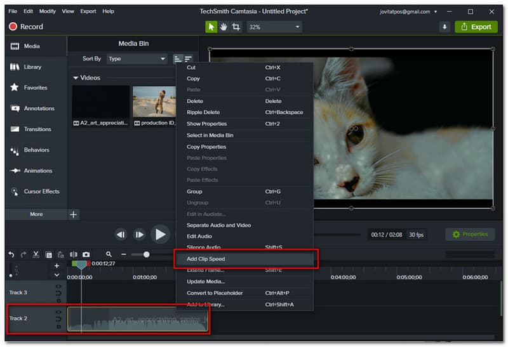Toggle visibility eye for Track 3
The image size is (508, 347).
coord(58,287)
